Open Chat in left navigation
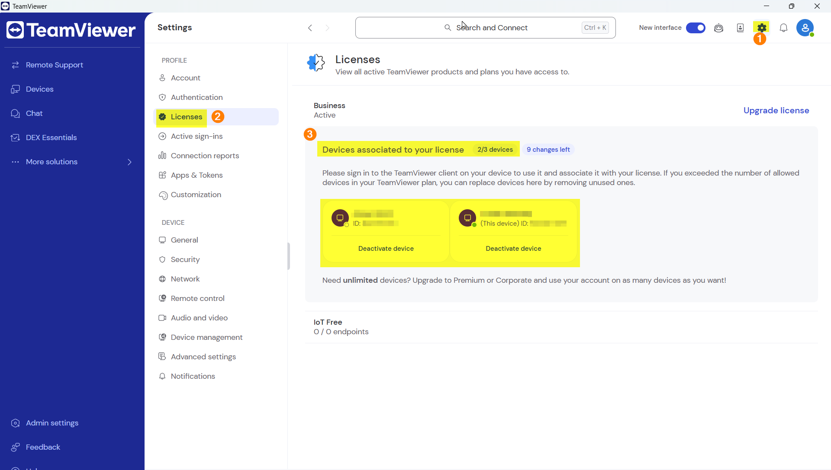 click(x=72, y=113)
